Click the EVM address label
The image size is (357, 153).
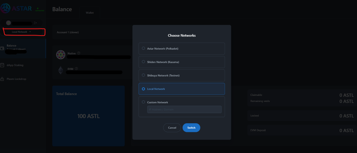click(70, 69)
